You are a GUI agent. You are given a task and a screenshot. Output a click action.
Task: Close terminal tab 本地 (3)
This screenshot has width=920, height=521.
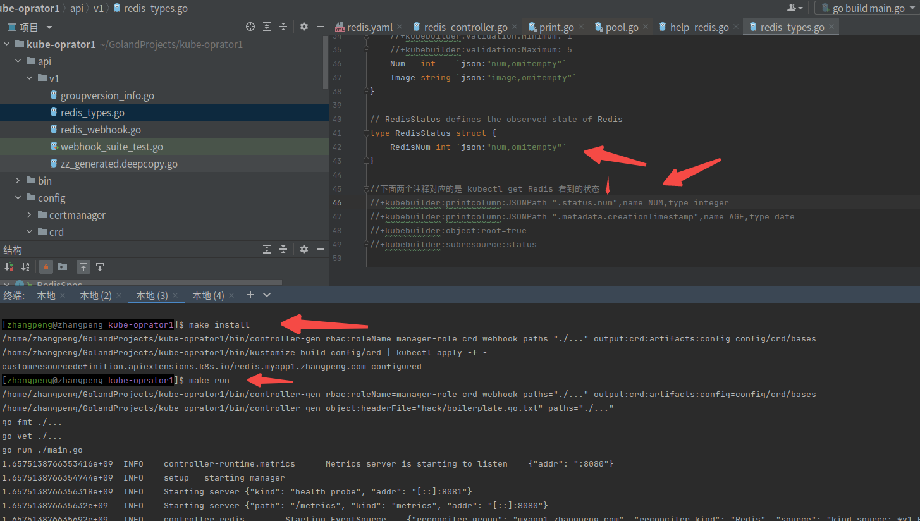click(176, 296)
